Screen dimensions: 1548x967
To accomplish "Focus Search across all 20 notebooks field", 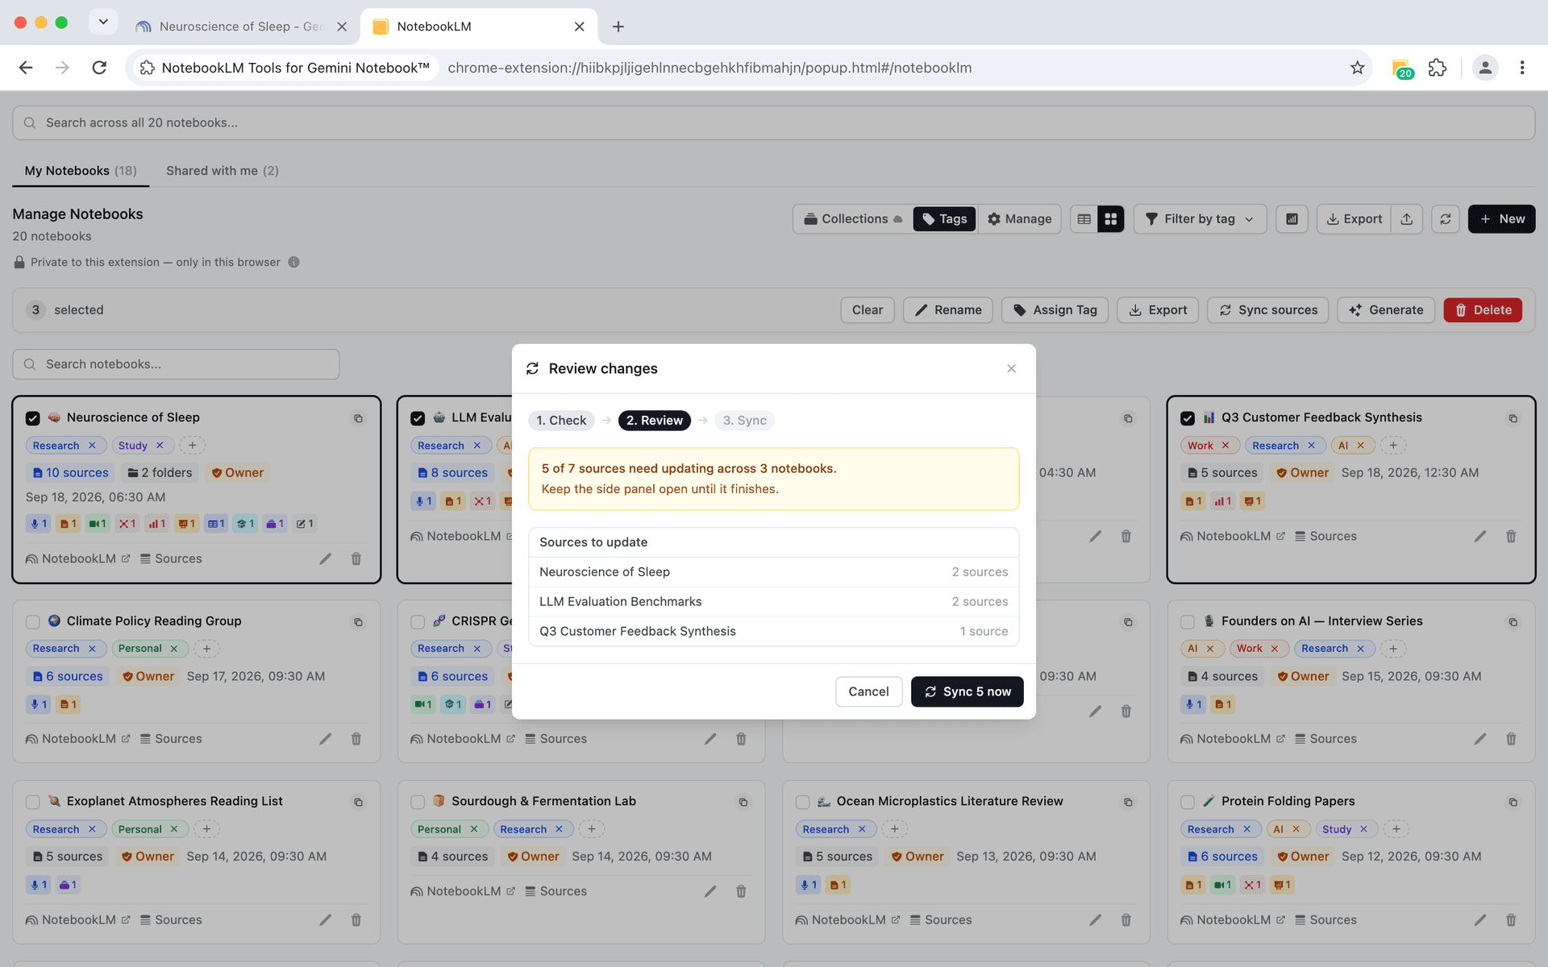I will pos(773,123).
